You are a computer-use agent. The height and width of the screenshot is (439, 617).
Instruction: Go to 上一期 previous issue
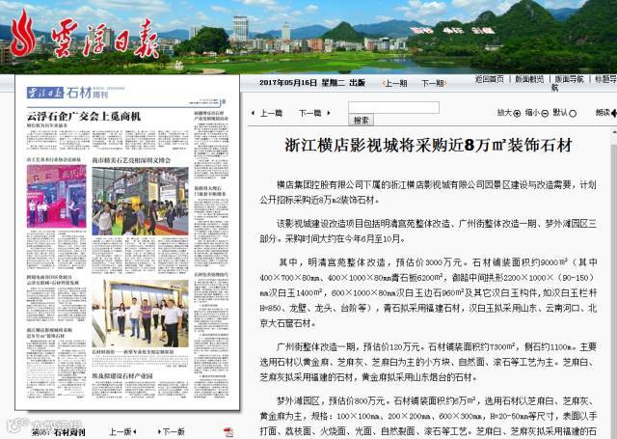tap(394, 84)
